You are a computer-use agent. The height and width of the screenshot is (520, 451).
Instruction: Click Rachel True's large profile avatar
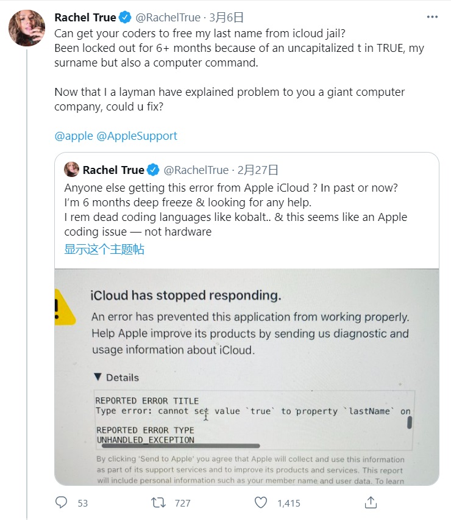[27, 28]
